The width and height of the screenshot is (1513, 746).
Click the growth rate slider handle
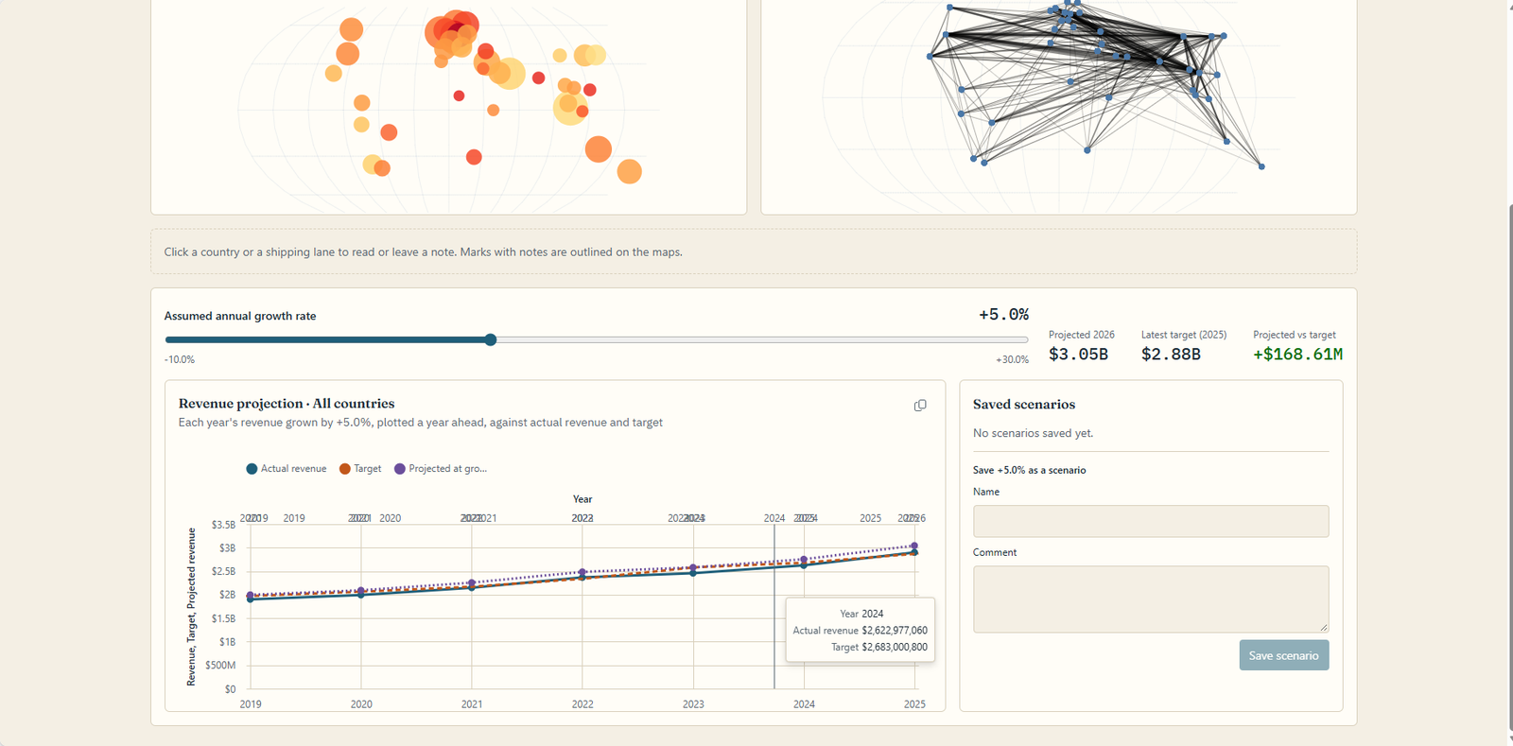pos(491,339)
